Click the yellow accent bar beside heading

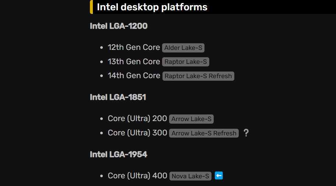click(91, 7)
